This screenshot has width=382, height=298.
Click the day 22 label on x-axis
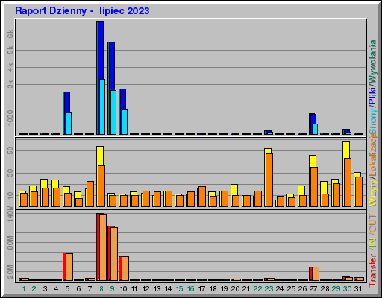pyautogui.click(x=257, y=289)
